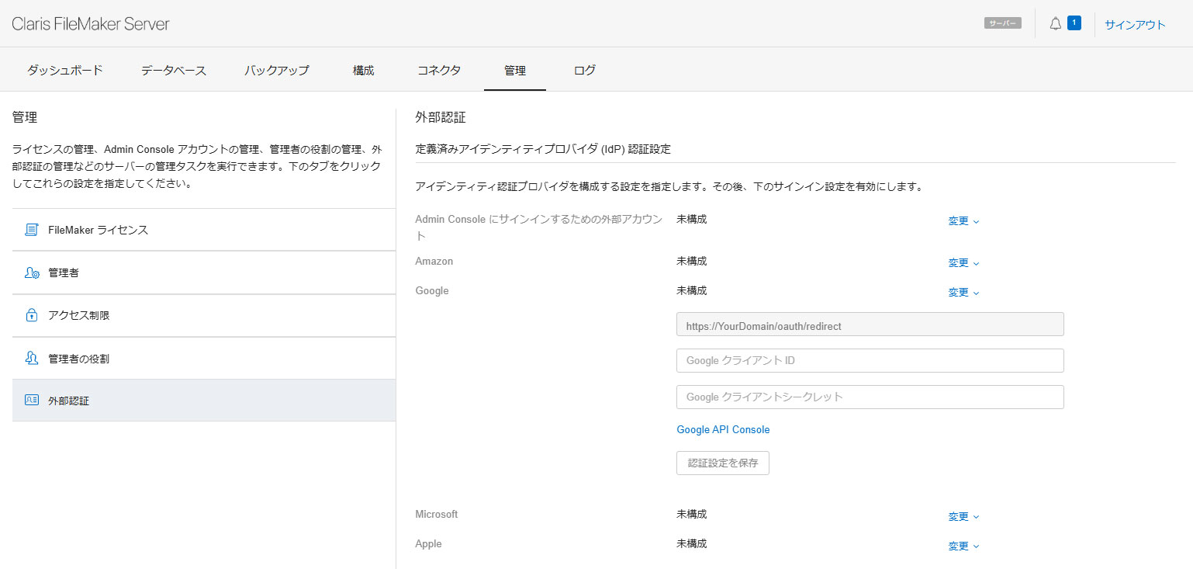Switch to the データベース tab

174,70
